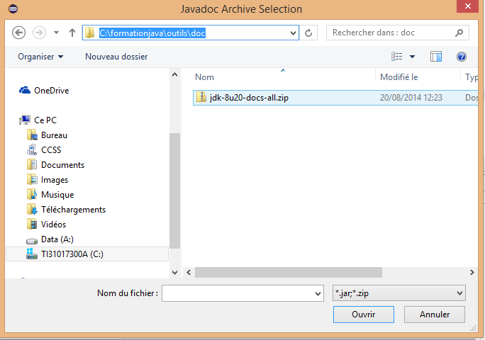Click the Data (A:) drive icon
The image size is (485, 340).
[x=32, y=240]
